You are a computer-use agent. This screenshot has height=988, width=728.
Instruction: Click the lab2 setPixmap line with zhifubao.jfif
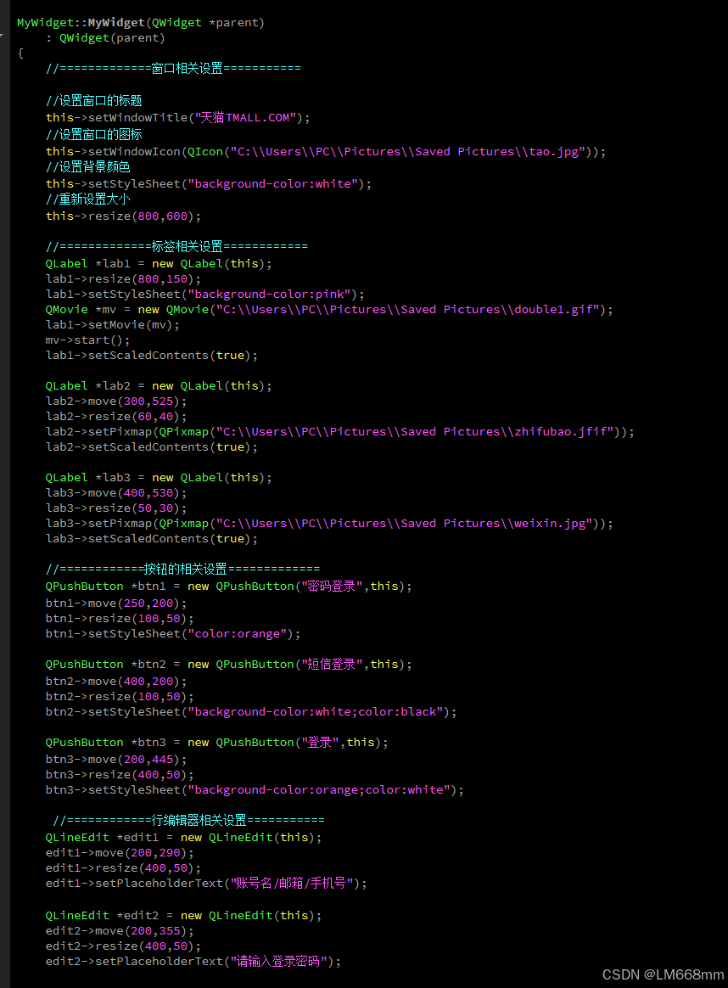tap(340, 432)
